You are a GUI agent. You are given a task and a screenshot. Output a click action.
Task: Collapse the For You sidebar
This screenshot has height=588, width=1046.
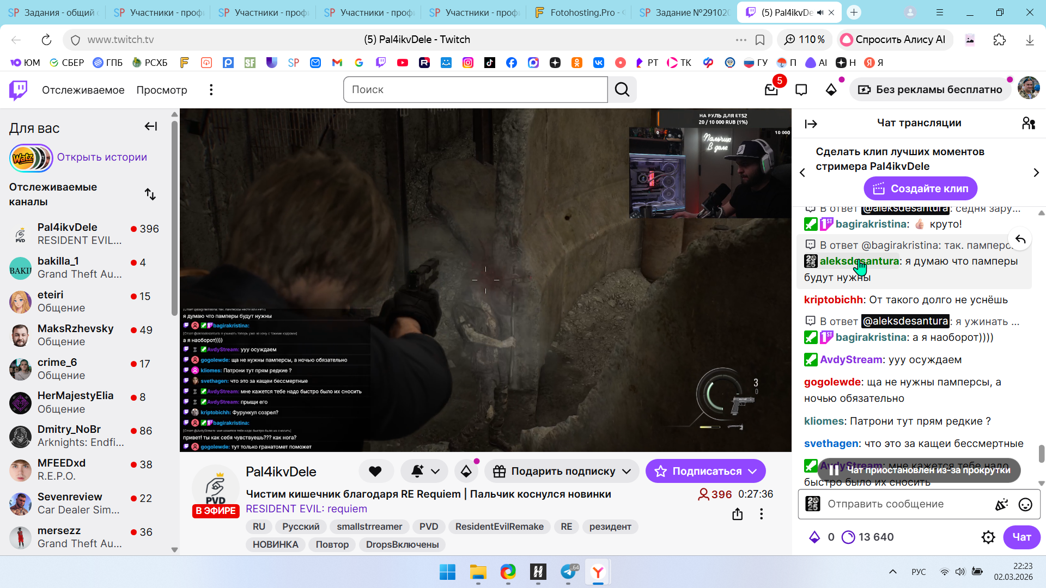[x=151, y=127]
